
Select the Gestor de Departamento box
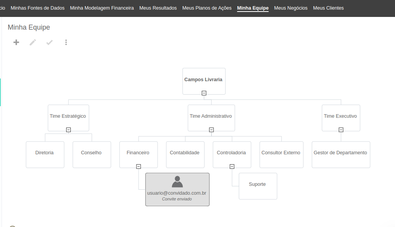click(341, 154)
